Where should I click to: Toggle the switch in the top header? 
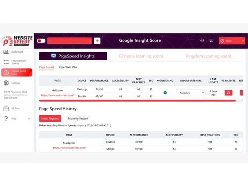41,41
